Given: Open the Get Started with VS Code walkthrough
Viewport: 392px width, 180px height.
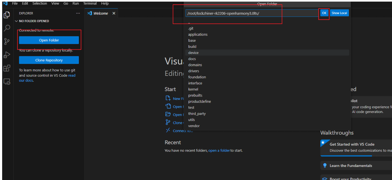Looking at the screenshot, I should point(352,144).
